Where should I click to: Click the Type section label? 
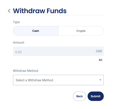pyautogui.click(x=16, y=22)
